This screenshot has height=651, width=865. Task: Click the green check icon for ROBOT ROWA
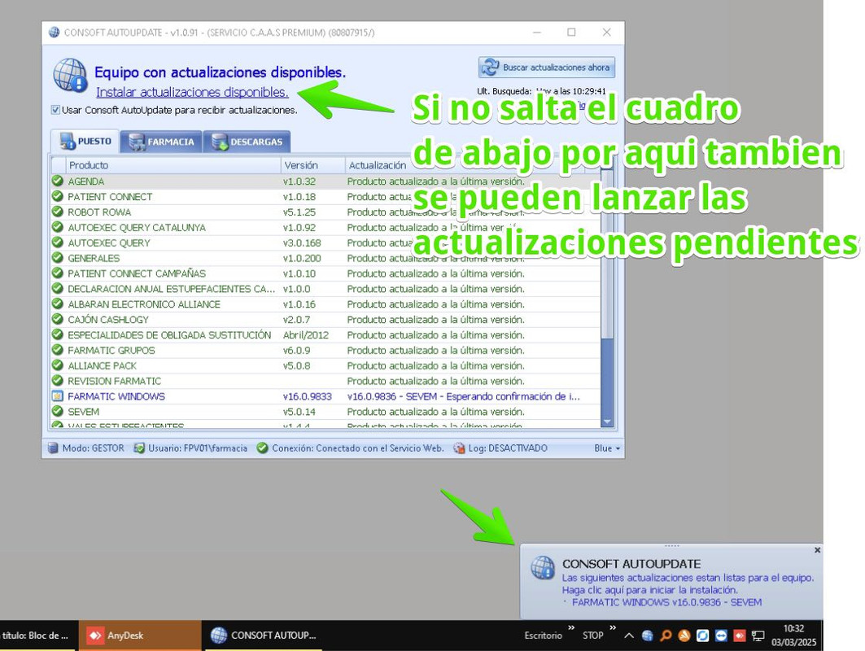58,212
